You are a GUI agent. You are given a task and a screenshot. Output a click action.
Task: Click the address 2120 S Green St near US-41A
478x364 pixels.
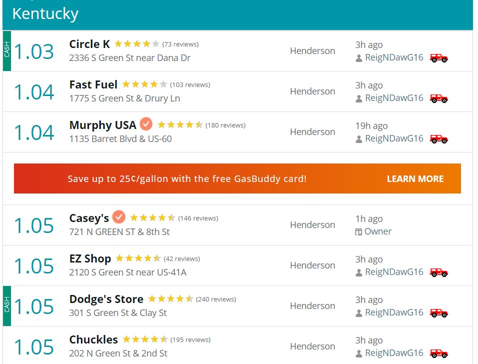(x=128, y=272)
